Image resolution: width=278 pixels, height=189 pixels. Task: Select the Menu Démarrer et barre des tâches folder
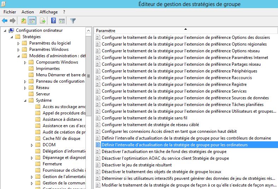[x=61, y=75]
